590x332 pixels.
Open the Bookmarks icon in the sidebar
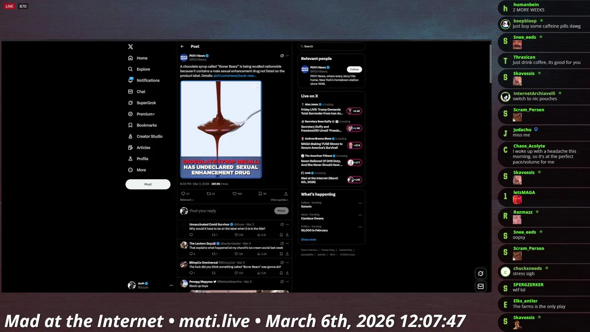coord(130,125)
